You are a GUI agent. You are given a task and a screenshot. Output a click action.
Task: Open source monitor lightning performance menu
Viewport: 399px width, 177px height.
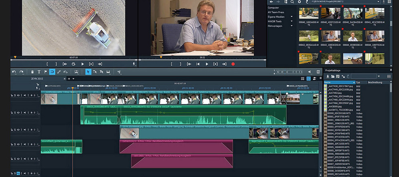134,65
